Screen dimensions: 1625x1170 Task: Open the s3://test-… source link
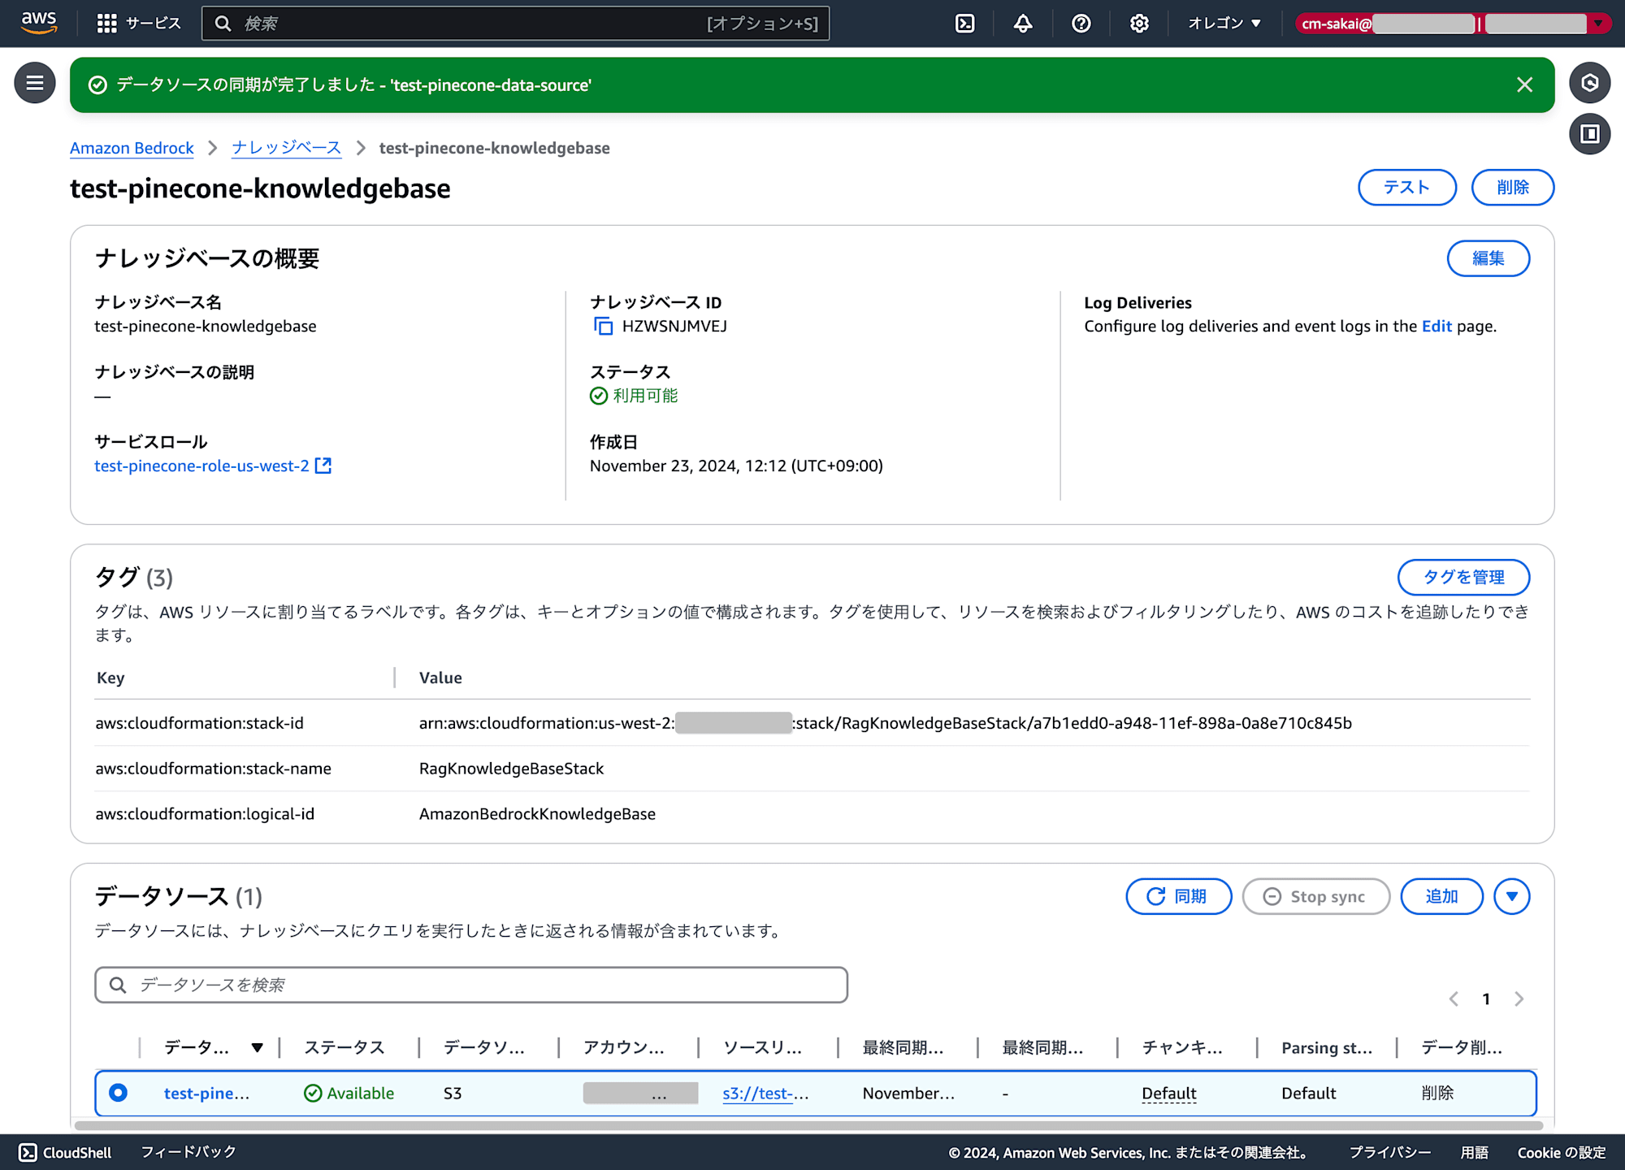[765, 1093]
